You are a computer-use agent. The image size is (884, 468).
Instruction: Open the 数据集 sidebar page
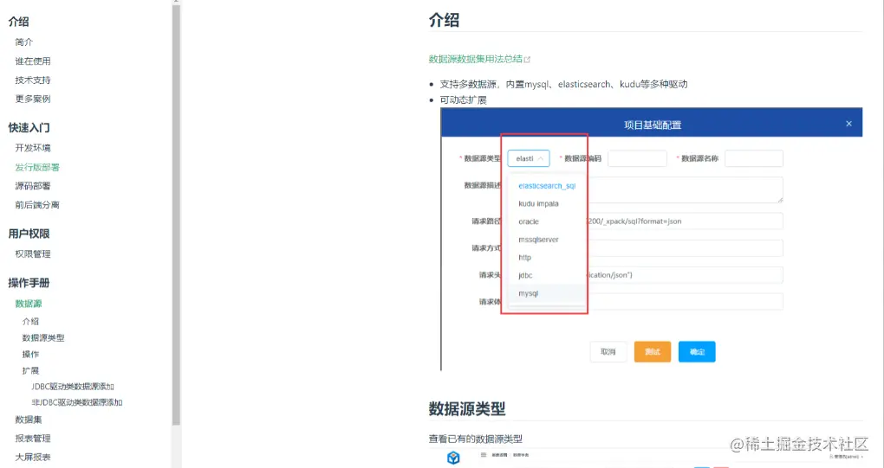click(29, 420)
